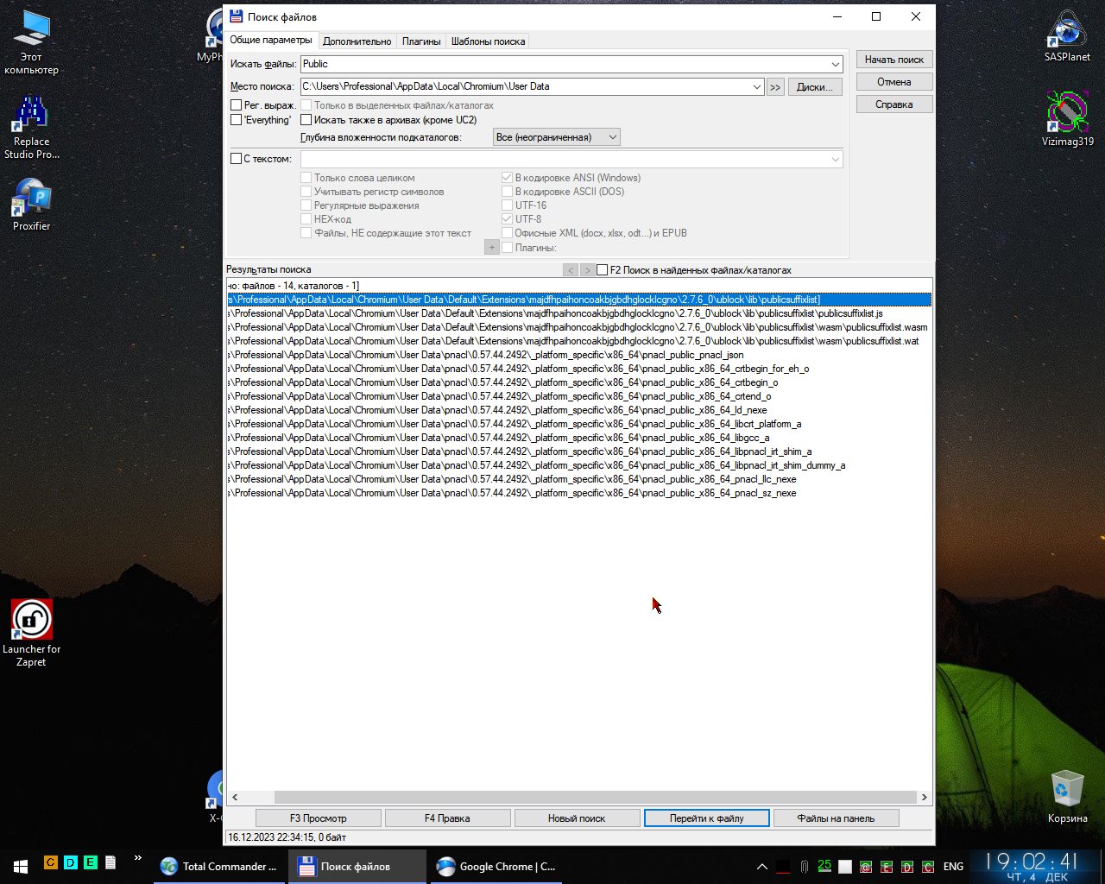The height and width of the screenshot is (884, 1105).
Task: Open the 'Все (неограниченная)' depth dropdown
Action: [x=612, y=137]
